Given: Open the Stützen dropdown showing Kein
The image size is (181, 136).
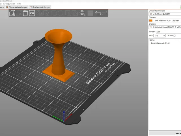Looking at the screenshot, I should click(169, 32).
